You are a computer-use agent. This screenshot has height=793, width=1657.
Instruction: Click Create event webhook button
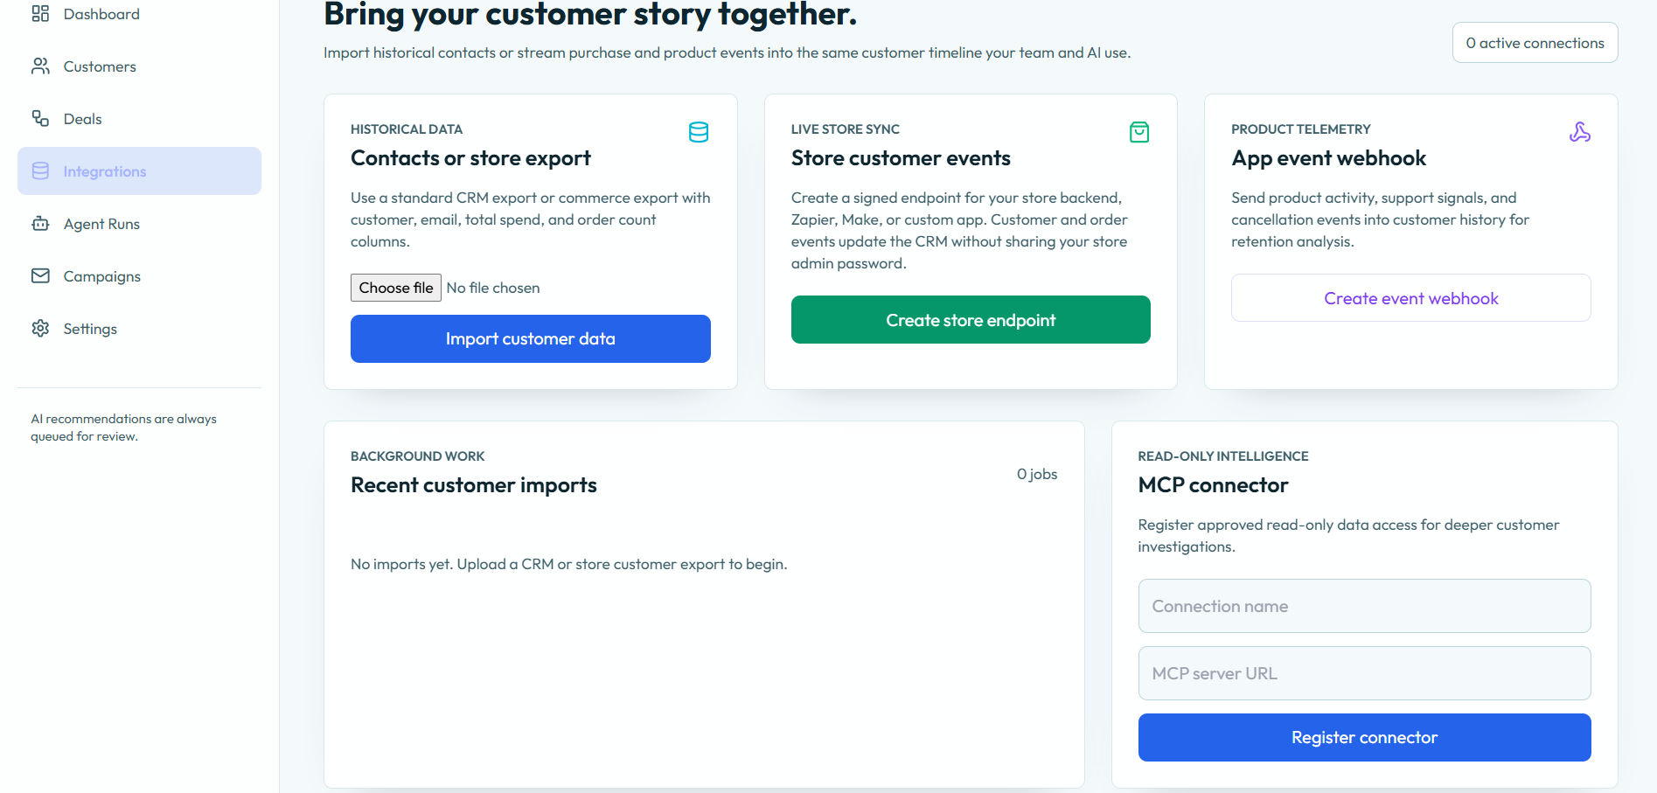(x=1411, y=298)
